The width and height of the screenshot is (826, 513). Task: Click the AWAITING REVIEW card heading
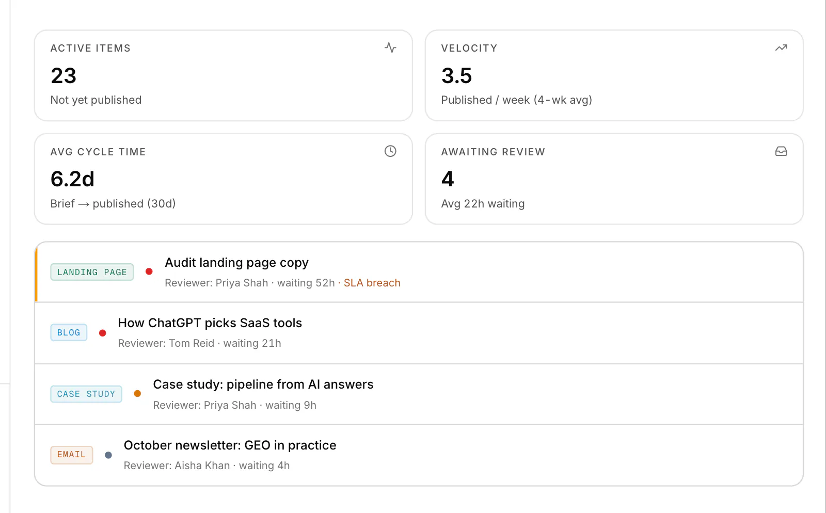(x=493, y=152)
